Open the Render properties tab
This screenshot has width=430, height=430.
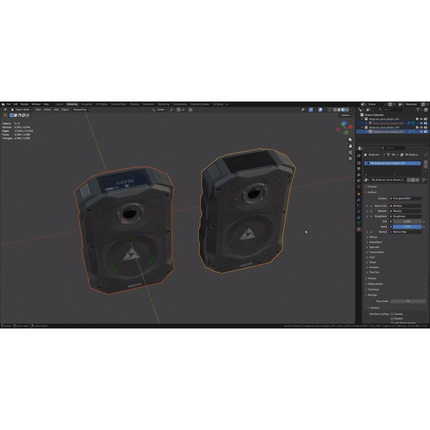pyautogui.click(x=359, y=163)
